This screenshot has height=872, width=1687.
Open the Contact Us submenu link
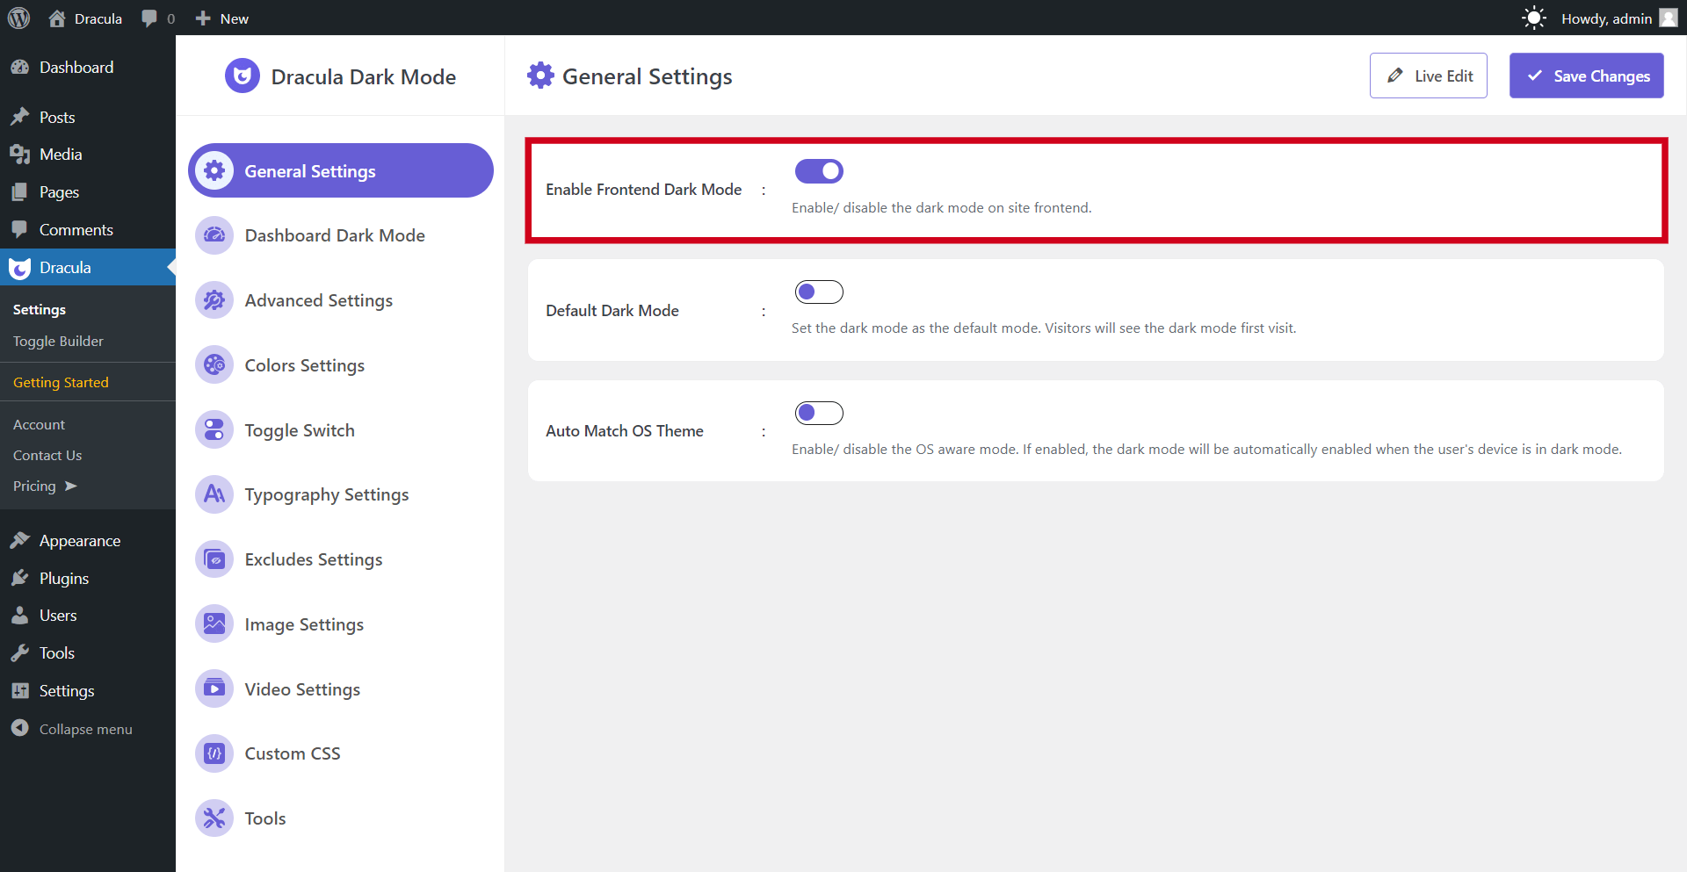tap(47, 456)
